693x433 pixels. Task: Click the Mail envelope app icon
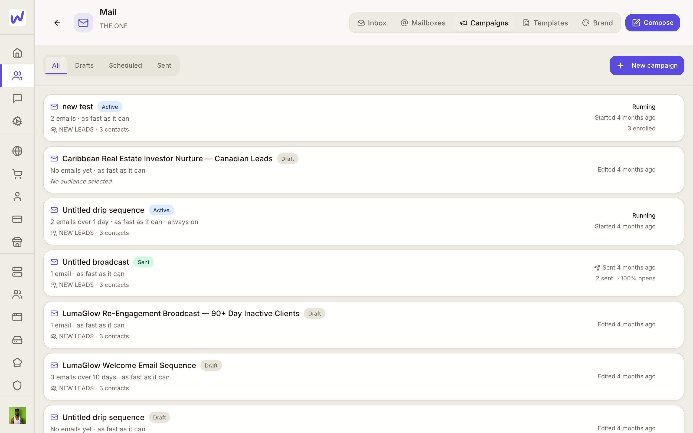point(83,23)
